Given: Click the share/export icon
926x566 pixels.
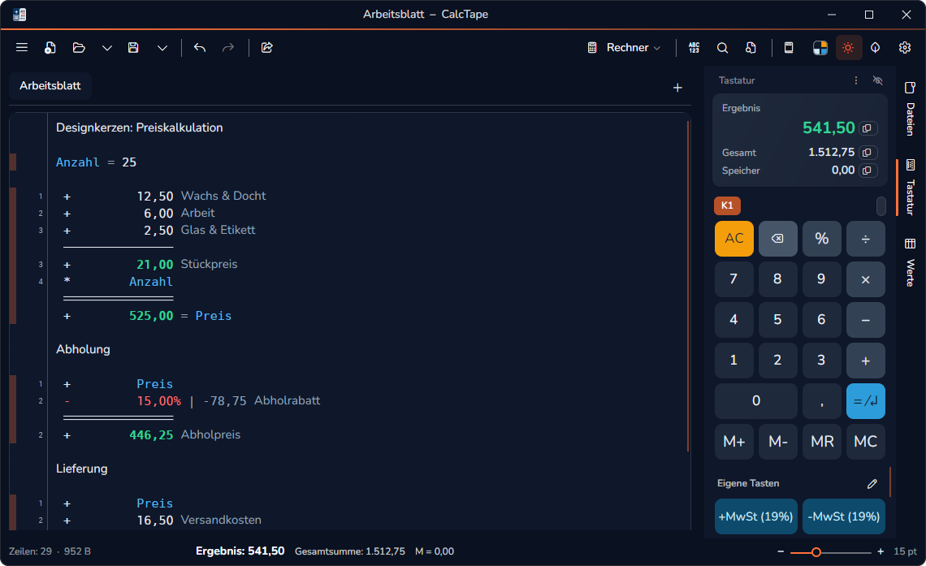Looking at the screenshot, I should click(267, 47).
